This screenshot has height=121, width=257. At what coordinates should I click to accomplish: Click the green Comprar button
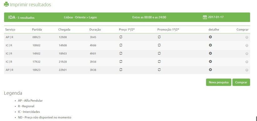pyautogui.click(x=241, y=82)
